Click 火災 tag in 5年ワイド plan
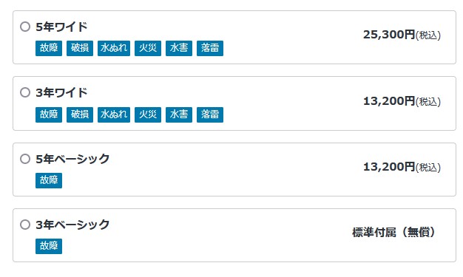Screen dimensions: 463x277 [x=148, y=48]
